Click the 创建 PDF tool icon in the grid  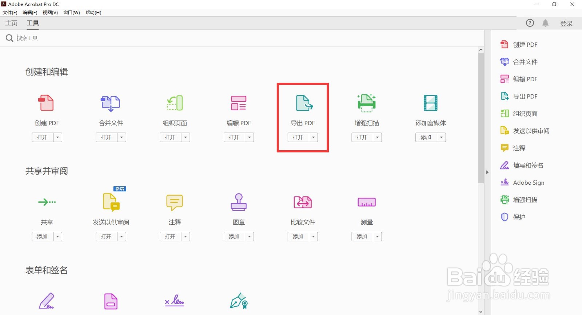tap(47, 103)
